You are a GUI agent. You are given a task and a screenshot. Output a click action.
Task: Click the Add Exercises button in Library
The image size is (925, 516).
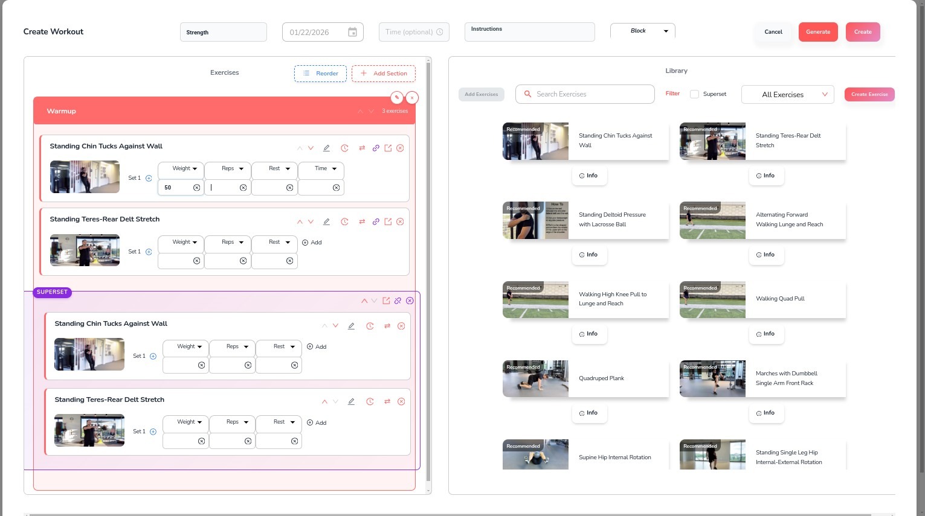pos(482,94)
